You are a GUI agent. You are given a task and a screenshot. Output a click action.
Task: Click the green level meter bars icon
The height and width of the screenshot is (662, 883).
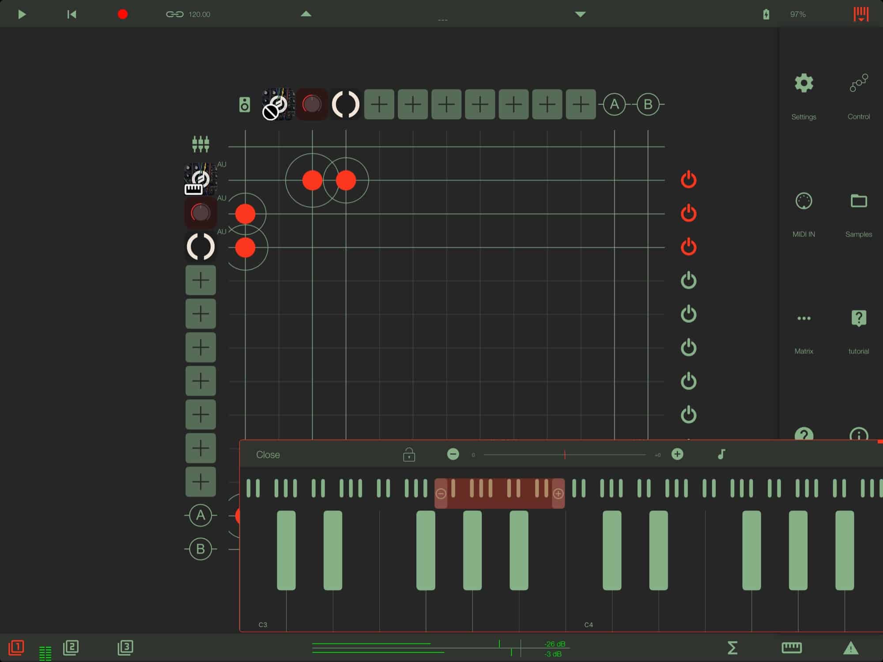pyautogui.click(x=45, y=653)
